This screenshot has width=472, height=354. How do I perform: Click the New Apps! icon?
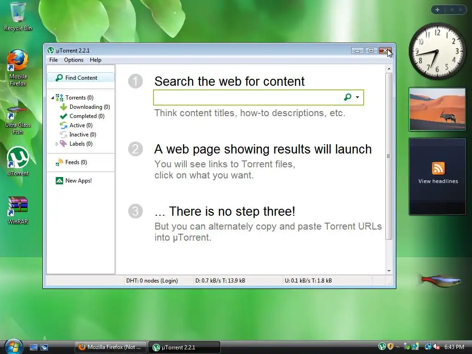pyautogui.click(x=59, y=181)
